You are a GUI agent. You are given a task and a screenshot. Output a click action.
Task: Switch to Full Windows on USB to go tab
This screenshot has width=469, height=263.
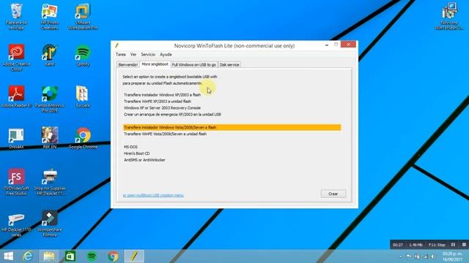point(193,65)
